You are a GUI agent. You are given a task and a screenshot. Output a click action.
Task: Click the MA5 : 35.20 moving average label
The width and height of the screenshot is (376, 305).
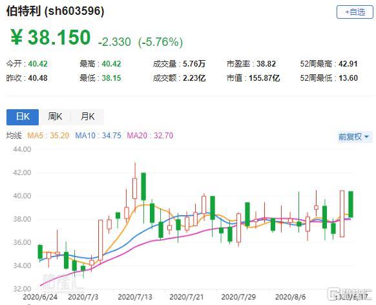click(48, 136)
